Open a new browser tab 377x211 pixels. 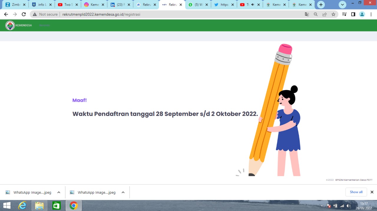321,5
